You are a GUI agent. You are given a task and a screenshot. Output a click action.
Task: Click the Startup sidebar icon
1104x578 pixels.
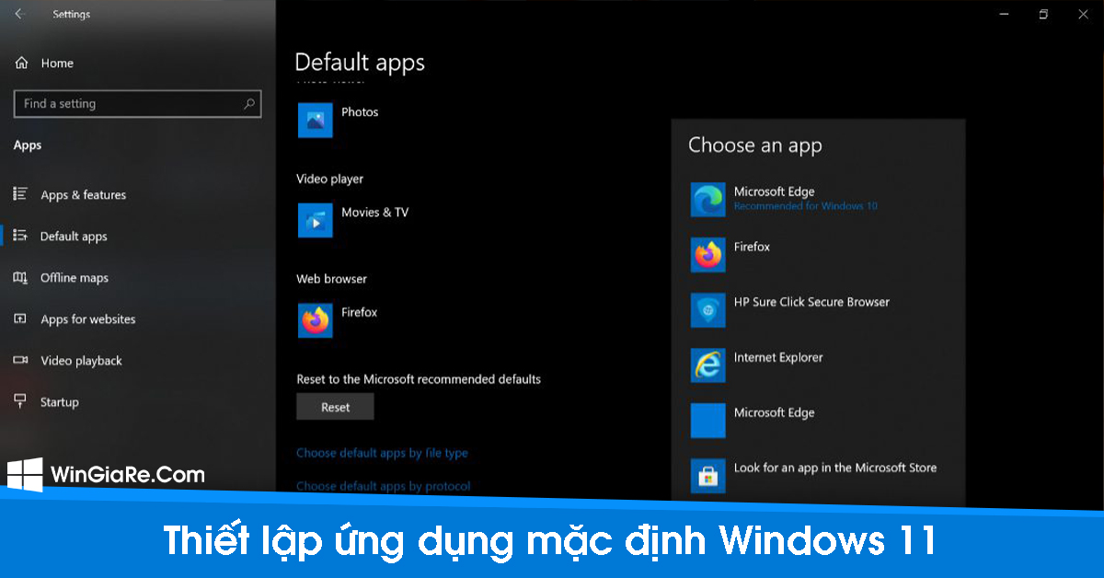pyautogui.click(x=20, y=401)
